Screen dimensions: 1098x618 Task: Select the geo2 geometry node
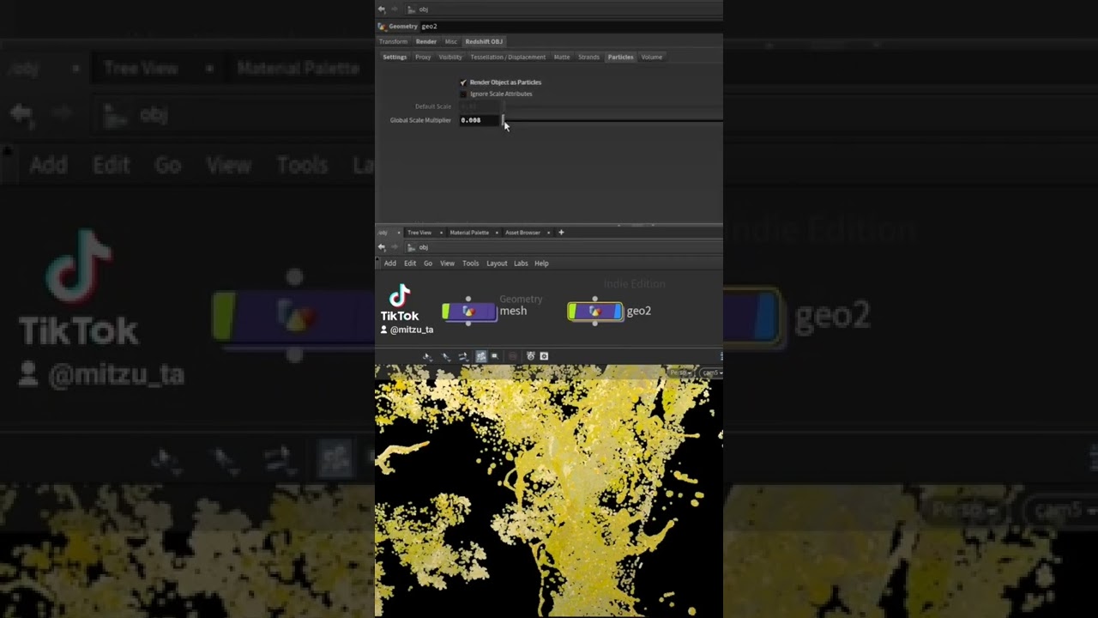[x=595, y=312]
